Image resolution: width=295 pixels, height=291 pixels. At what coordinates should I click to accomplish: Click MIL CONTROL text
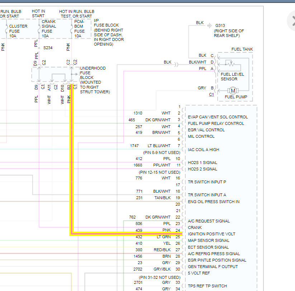[201, 136]
